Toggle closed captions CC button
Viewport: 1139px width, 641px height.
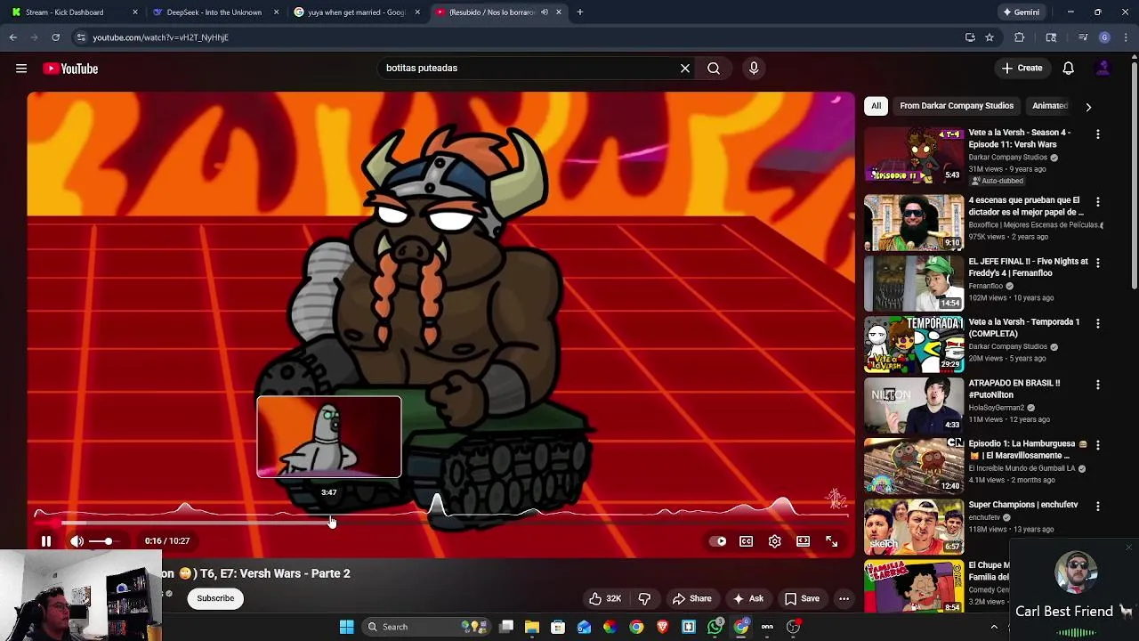point(747,541)
